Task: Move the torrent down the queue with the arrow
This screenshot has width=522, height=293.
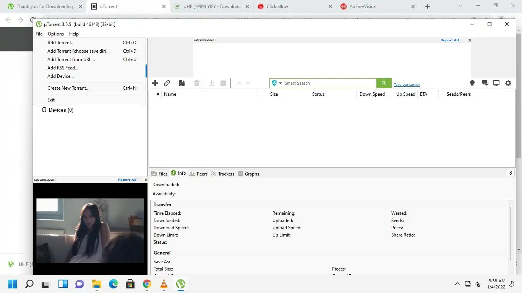Action: [x=248, y=83]
